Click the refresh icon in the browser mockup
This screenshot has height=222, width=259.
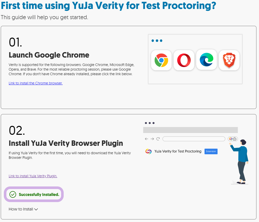click(158, 139)
